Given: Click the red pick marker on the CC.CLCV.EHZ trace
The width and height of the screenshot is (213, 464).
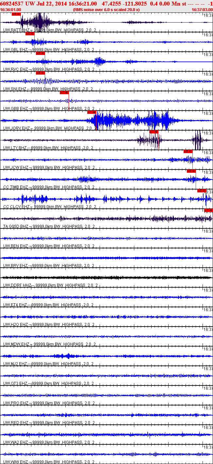Looking at the screenshot, I should 202,191.
